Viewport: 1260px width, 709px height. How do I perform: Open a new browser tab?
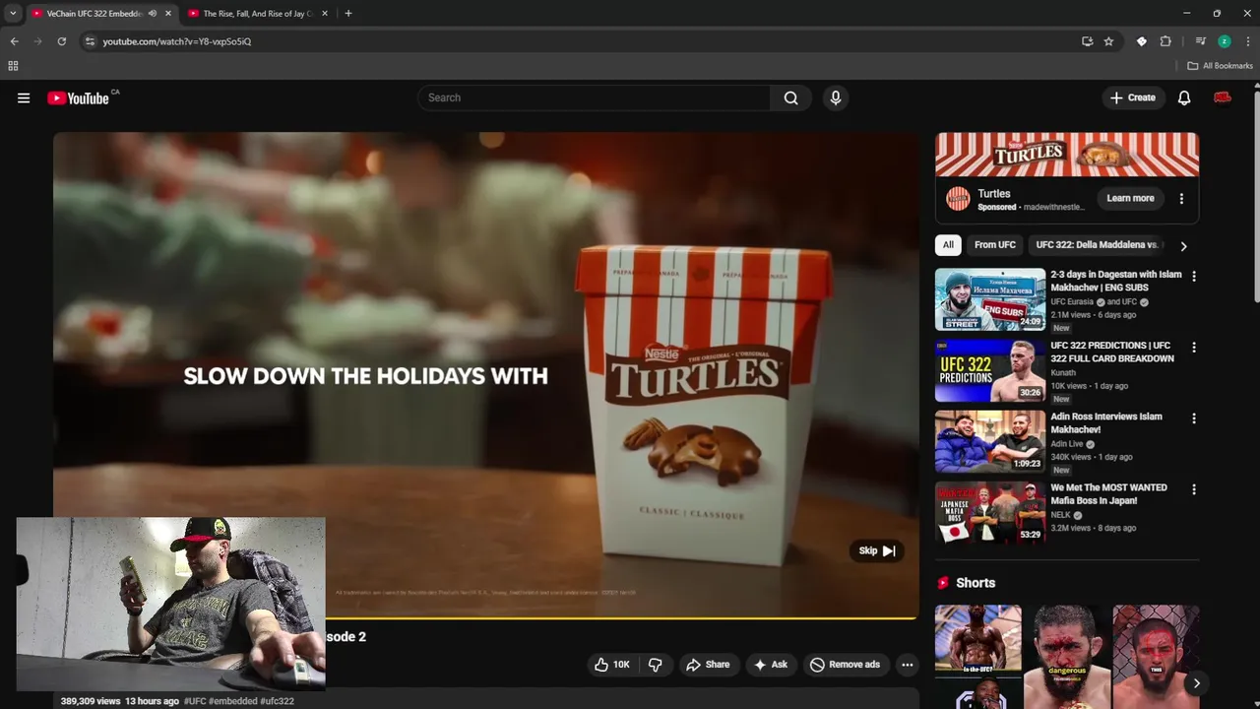point(347,14)
